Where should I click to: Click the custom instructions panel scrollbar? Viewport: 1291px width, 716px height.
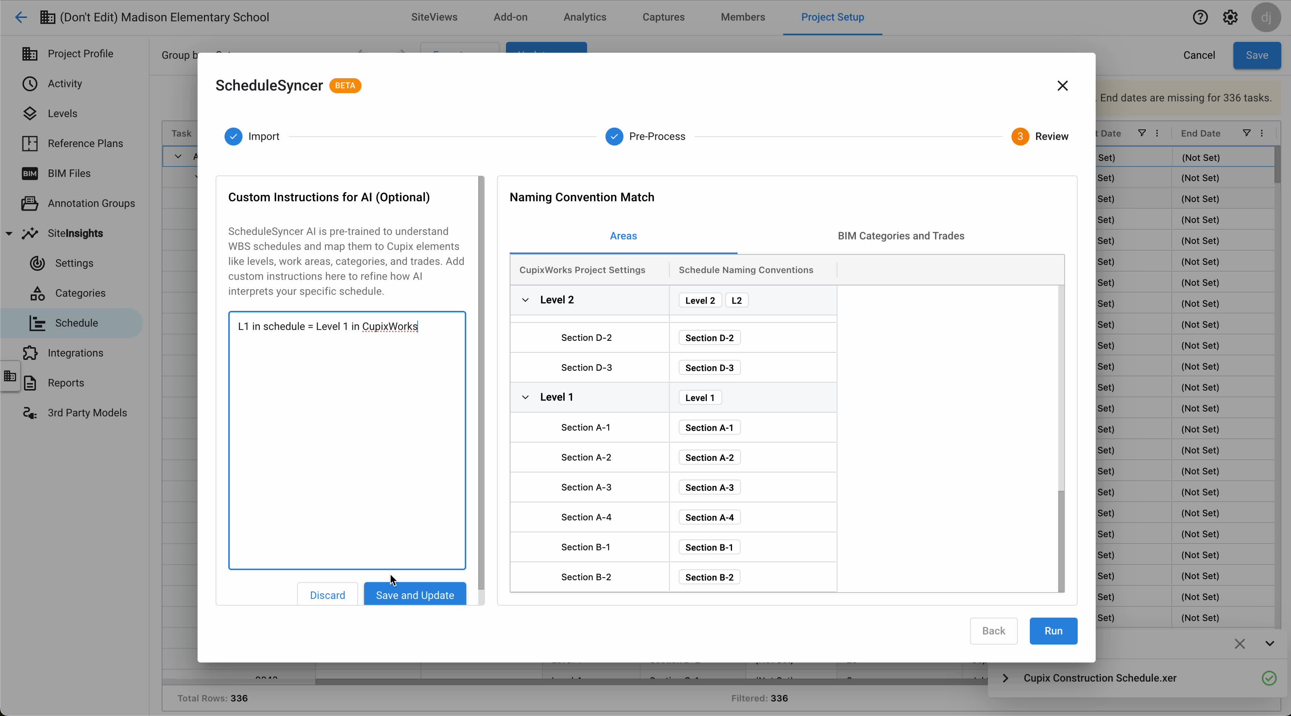click(481, 383)
